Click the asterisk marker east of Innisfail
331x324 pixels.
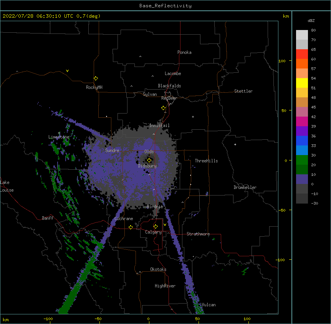193,117
